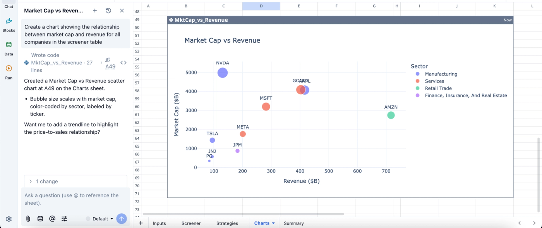This screenshot has height=228, width=542.
Task: Send the message with the arrow button
Action: (x=122, y=219)
